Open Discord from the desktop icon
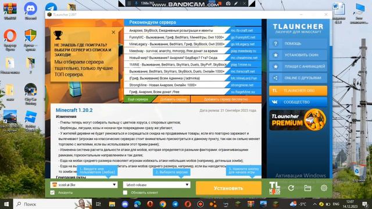The height and width of the screenshot is (209, 372). pyautogui.click(x=30, y=10)
